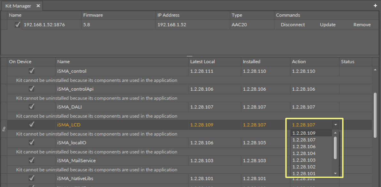Click the edit pencil icon beside iSMA_LCD row
The height and width of the screenshot is (187, 381).
pyautogui.click(x=4, y=129)
